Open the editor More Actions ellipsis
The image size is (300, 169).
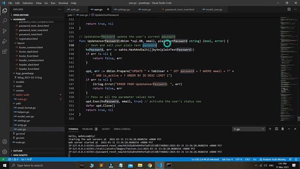coord(295,9)
